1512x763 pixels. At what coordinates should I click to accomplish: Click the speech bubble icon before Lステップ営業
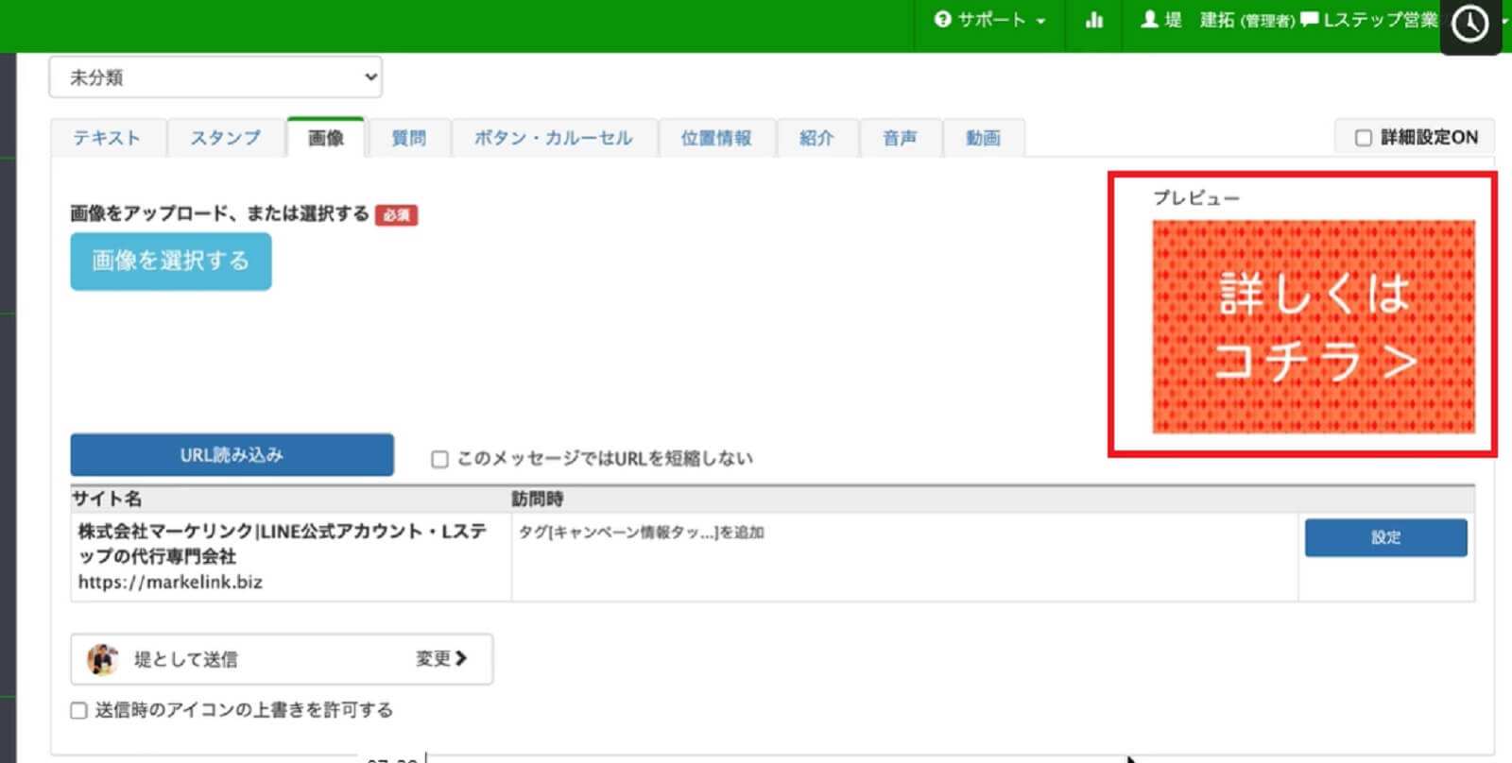(1309, 20)
